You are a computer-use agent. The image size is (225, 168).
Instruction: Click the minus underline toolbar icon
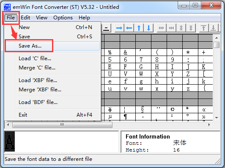click(x=106, y=28)
